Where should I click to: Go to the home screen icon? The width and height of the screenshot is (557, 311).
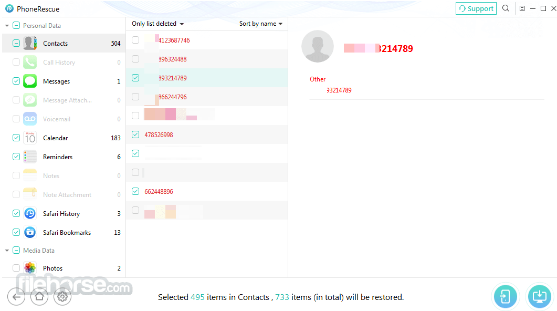coord(39,296)
